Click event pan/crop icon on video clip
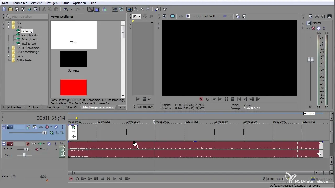Screen dimensions: 335x188 click(x=74, y=132)
